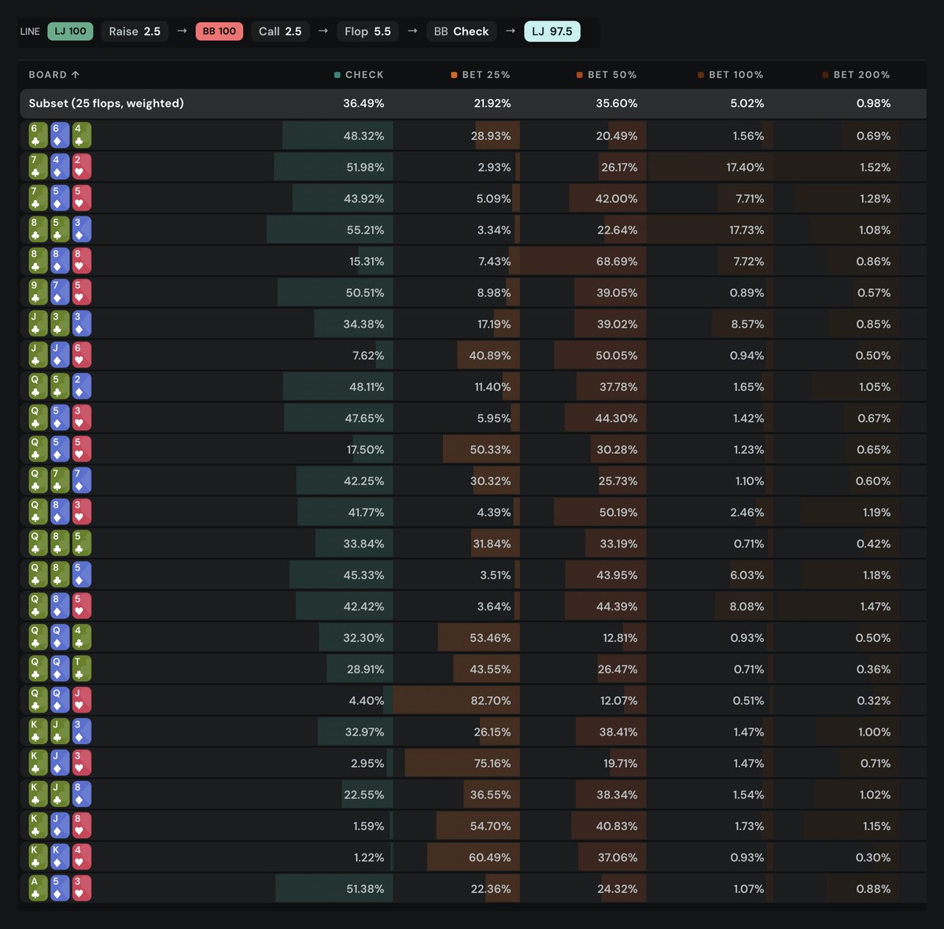Sort by the BET 25% column header
Image resolution: width=944 pixels, height=929 pixels.
pos(481,75)
